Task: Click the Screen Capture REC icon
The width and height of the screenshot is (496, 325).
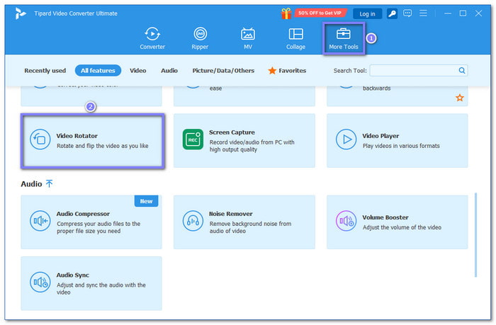Action: tap(193, 139)
